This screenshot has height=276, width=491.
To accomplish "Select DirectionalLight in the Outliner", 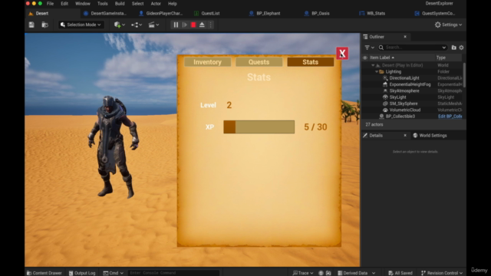I will (404, 78).
